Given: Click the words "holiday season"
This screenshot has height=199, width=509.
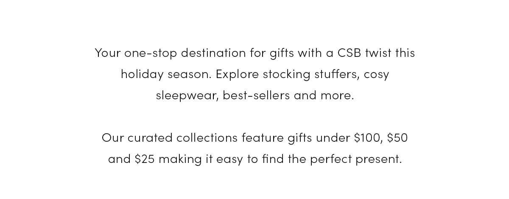Looking at the screenshot, I should (x=165, y=75).
